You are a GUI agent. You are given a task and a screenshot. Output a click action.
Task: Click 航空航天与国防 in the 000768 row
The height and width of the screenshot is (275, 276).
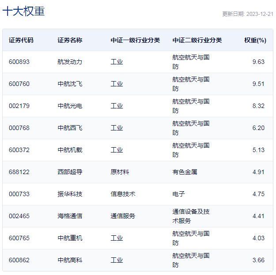(x=191, y=128)
